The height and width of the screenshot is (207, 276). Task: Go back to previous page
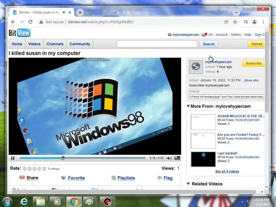[x=13, y=22]
